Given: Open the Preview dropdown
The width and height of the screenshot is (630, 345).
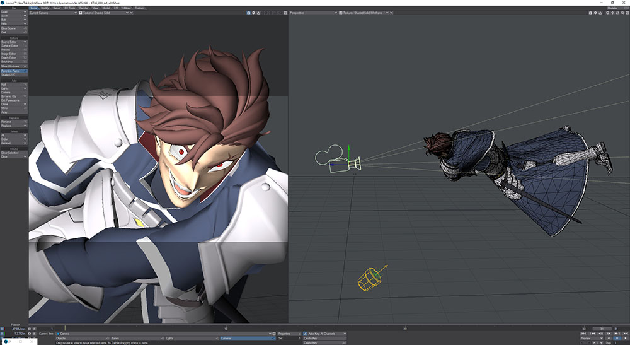Looking at the screenshot, I should click(x=592, y=338).
